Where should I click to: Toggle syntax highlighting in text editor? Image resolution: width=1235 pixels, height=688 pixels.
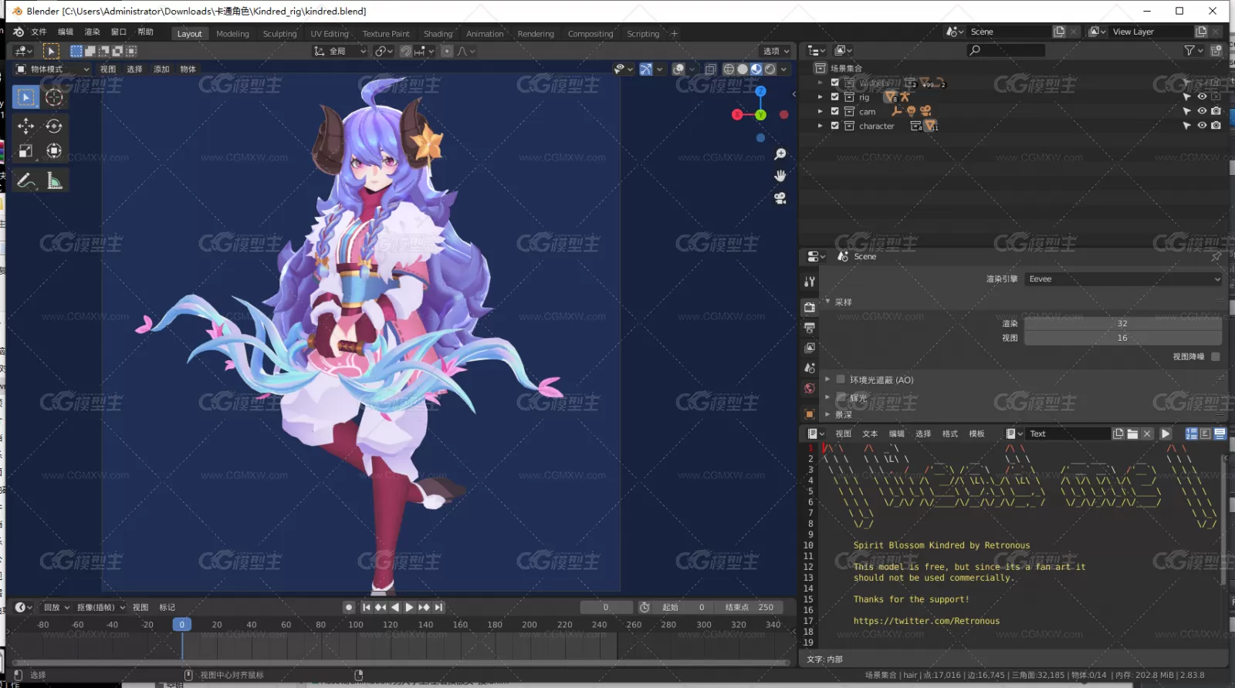click(1220, 434)
